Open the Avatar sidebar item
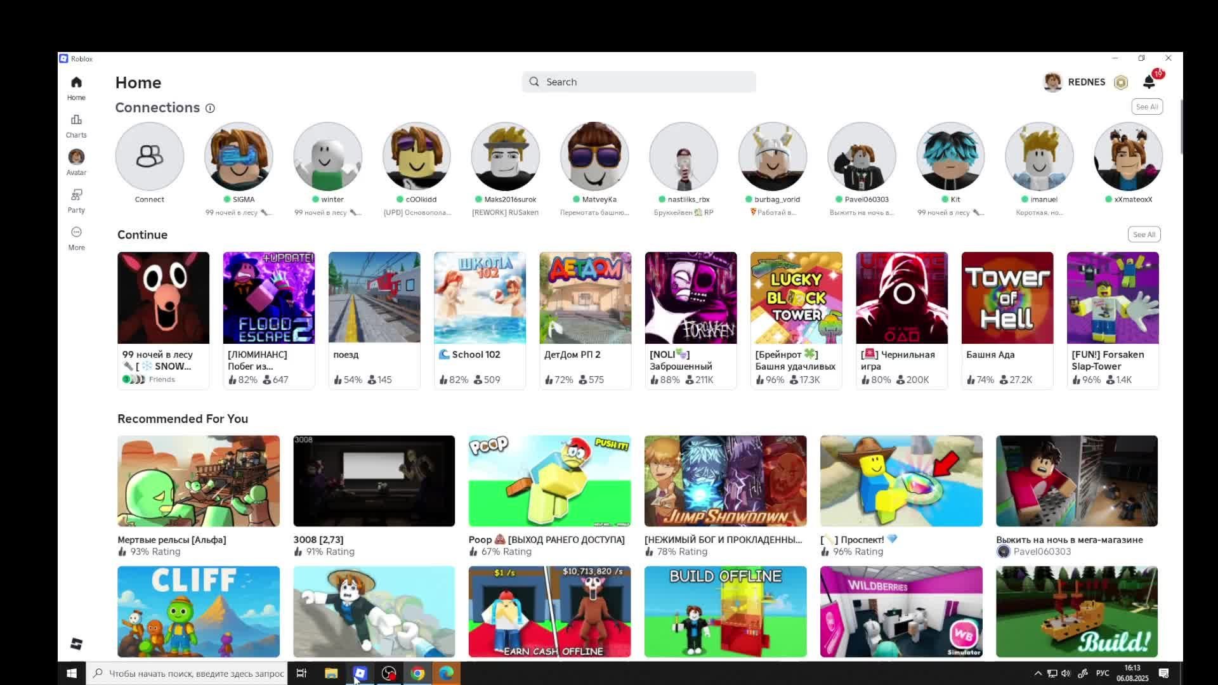 pos(76,162)
